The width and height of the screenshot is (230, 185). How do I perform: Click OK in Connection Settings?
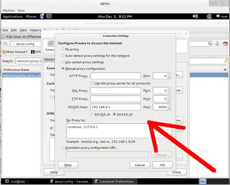[163, 165]
